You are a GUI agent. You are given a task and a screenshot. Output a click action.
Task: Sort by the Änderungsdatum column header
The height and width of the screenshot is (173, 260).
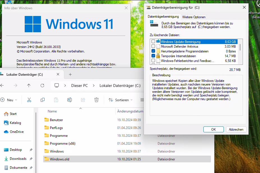[x=130, y=111]
